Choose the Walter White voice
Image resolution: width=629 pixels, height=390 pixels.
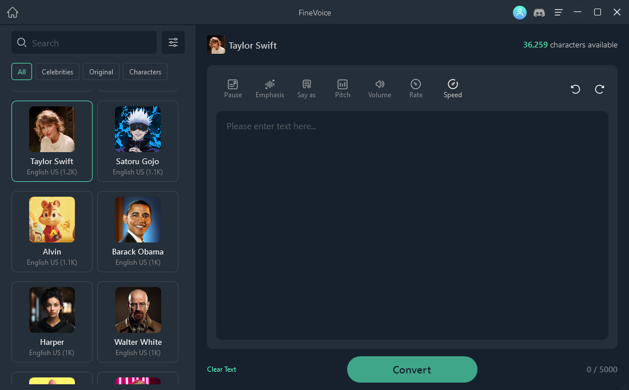pyautogui.click(x=138, y=322)
